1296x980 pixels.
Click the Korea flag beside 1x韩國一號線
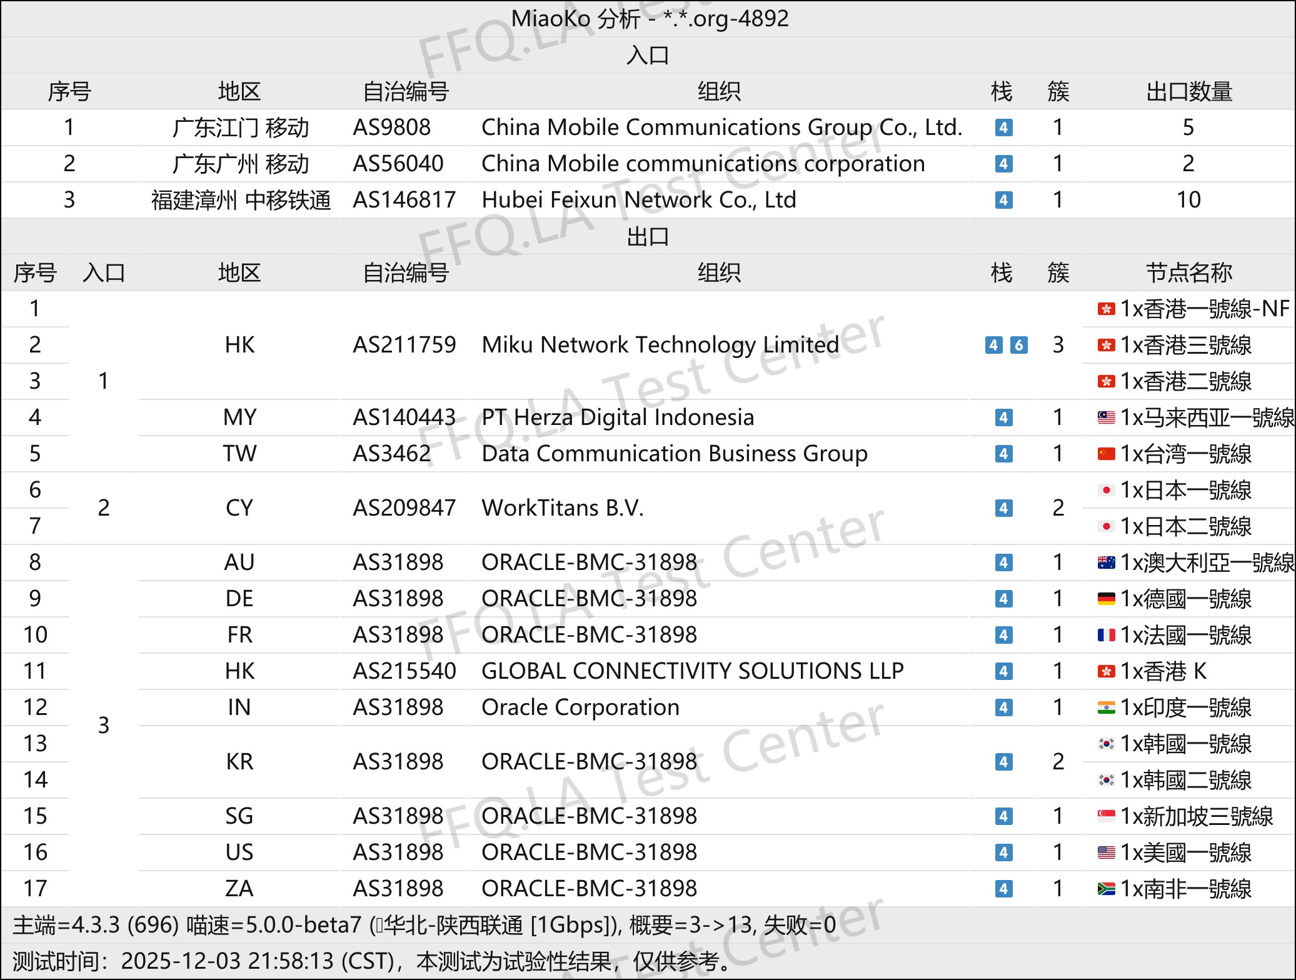click(1106, 744)
